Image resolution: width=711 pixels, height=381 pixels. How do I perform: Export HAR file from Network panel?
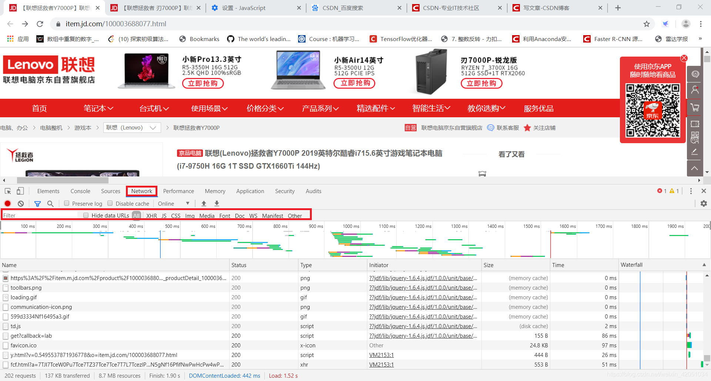(x=217, y=203)
